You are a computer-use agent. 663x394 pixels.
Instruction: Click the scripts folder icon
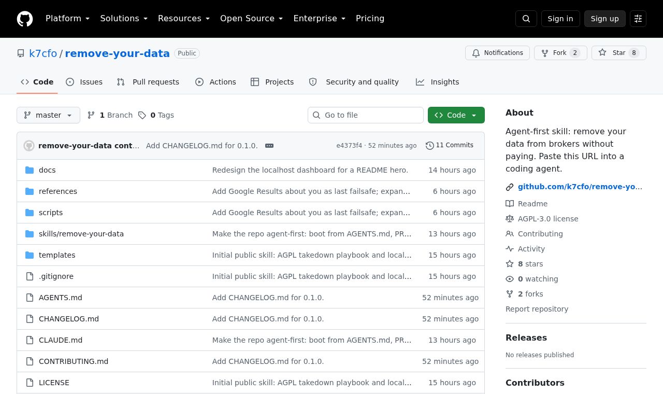tap(30, 213)
